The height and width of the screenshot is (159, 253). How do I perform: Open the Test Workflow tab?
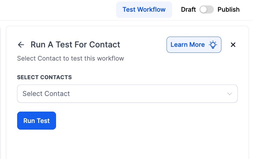pos(144,10)
